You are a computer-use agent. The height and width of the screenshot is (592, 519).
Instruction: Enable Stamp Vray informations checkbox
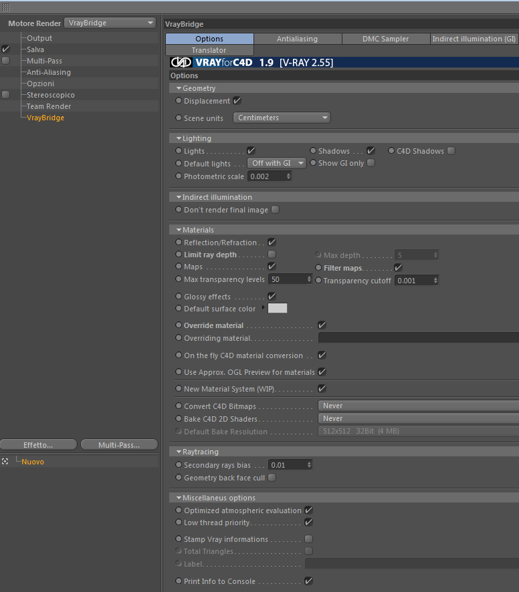pos(309,539)
